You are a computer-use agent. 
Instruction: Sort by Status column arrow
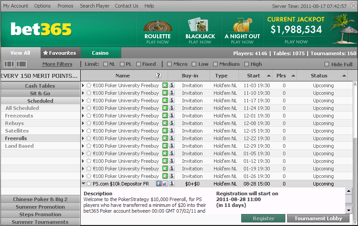point(344,76)
